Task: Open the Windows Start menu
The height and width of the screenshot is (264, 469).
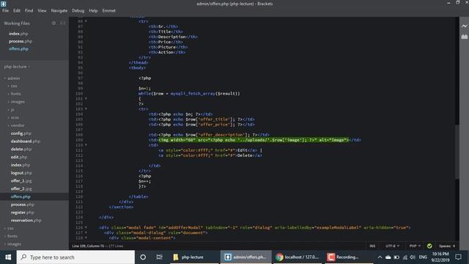Action: click(x=8, y=257)
